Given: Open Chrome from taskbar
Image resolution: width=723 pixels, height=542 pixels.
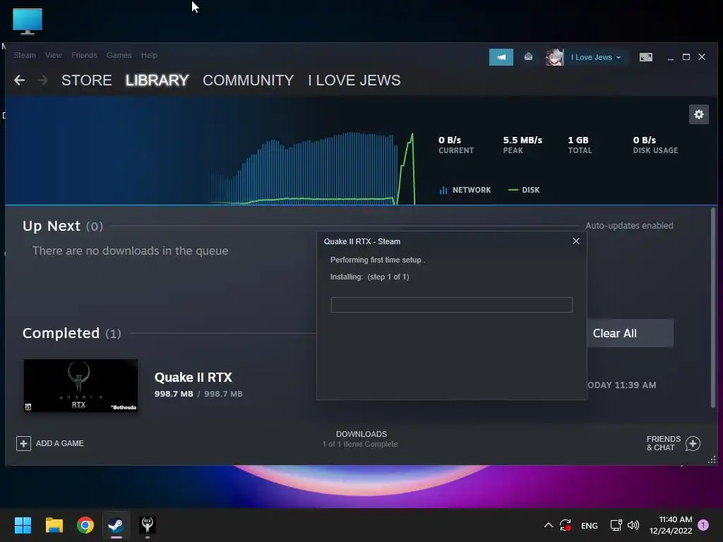Looking at the screenshot, I should (x=85, y=525).
